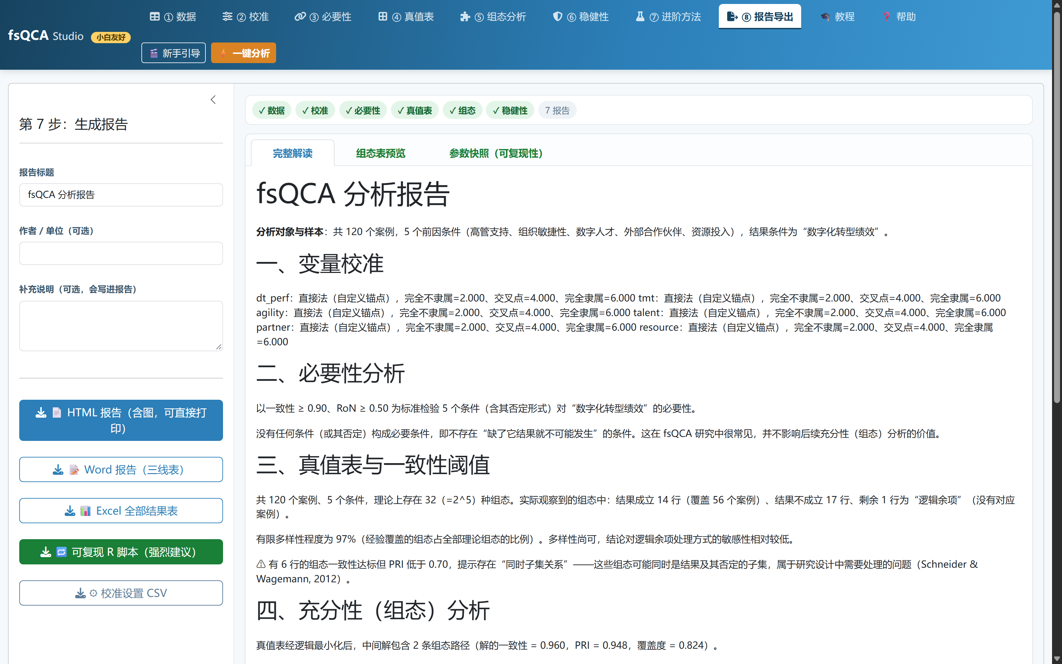Image resolution: width=1062 pixels, height=664 pixels.
Task: Start the 新手引导 walkthrough
Action: click(173, 53)
